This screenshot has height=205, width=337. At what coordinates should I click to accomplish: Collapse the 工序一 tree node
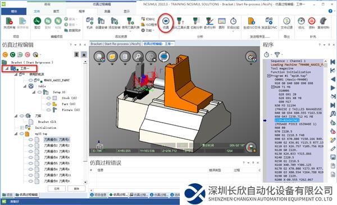7,69
